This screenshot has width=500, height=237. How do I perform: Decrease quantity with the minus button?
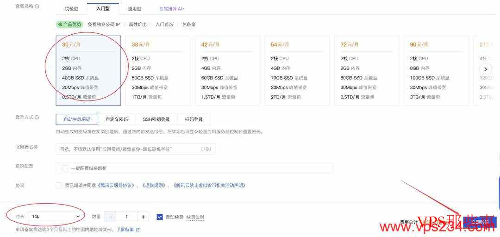pyautogui.click(x=110, y=217)
